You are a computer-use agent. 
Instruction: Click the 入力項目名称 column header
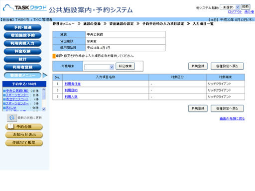coord(106,77)
